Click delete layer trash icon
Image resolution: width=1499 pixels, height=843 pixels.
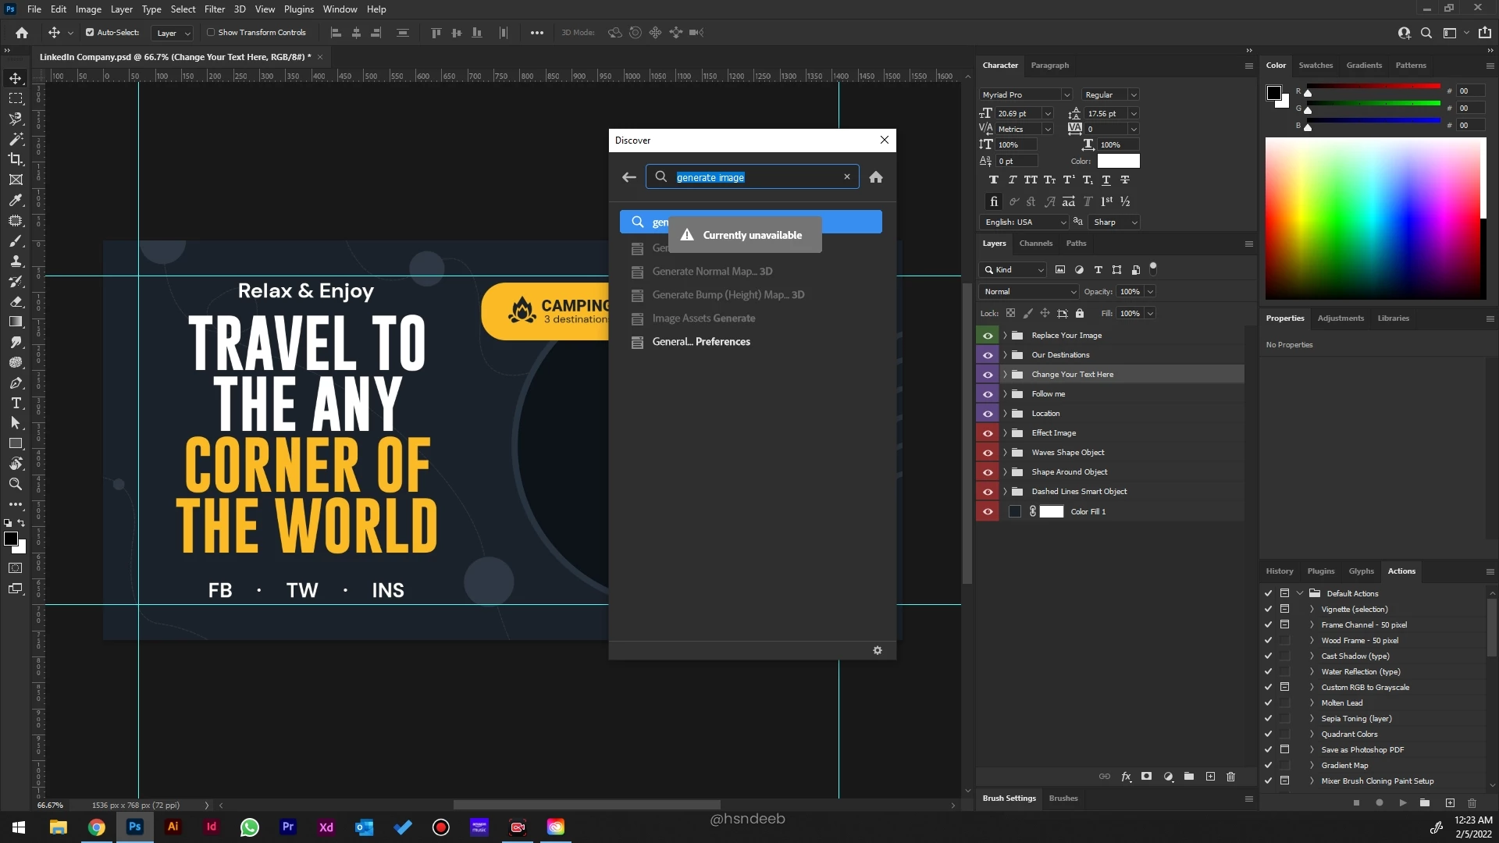pyautogui.click(x=1231, y=777)
